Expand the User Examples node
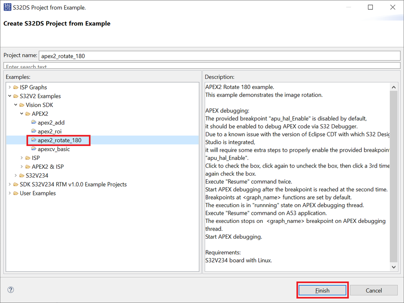404x303 pixels. point(10,193)
